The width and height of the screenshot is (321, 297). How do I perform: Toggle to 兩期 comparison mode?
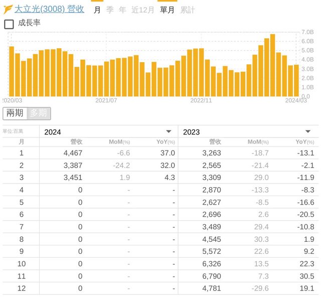15,113
